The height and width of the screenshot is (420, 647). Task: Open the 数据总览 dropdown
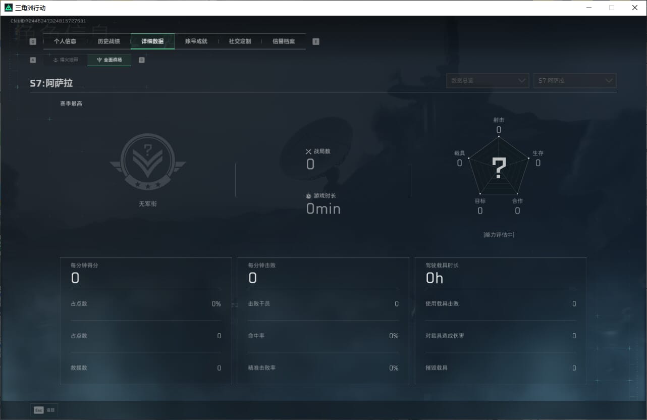(488, 81)
